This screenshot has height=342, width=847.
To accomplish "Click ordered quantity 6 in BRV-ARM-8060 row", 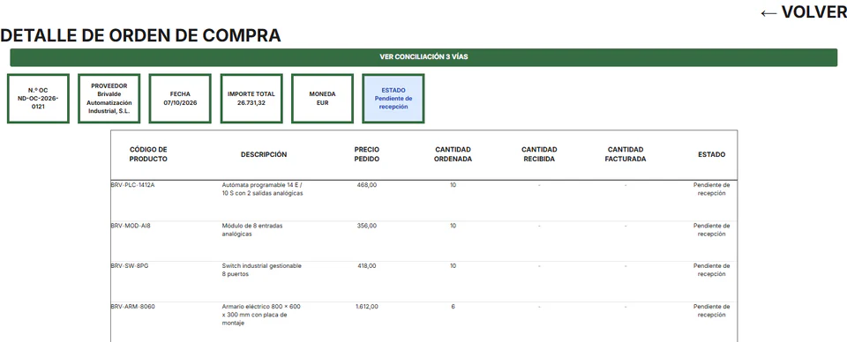I will coord(453,307).
